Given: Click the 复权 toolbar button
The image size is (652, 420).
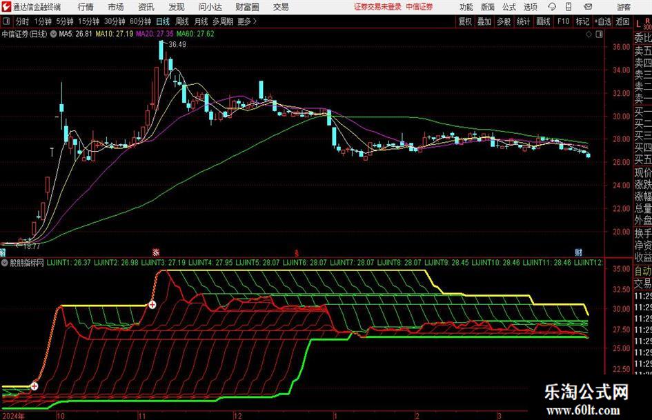Looking at the screenshot, I should [x=465, y=21].
